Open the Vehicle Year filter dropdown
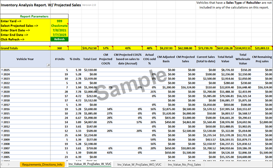This screenshot has width=273, height=168. pyautogui.click(x=48, y=65)
